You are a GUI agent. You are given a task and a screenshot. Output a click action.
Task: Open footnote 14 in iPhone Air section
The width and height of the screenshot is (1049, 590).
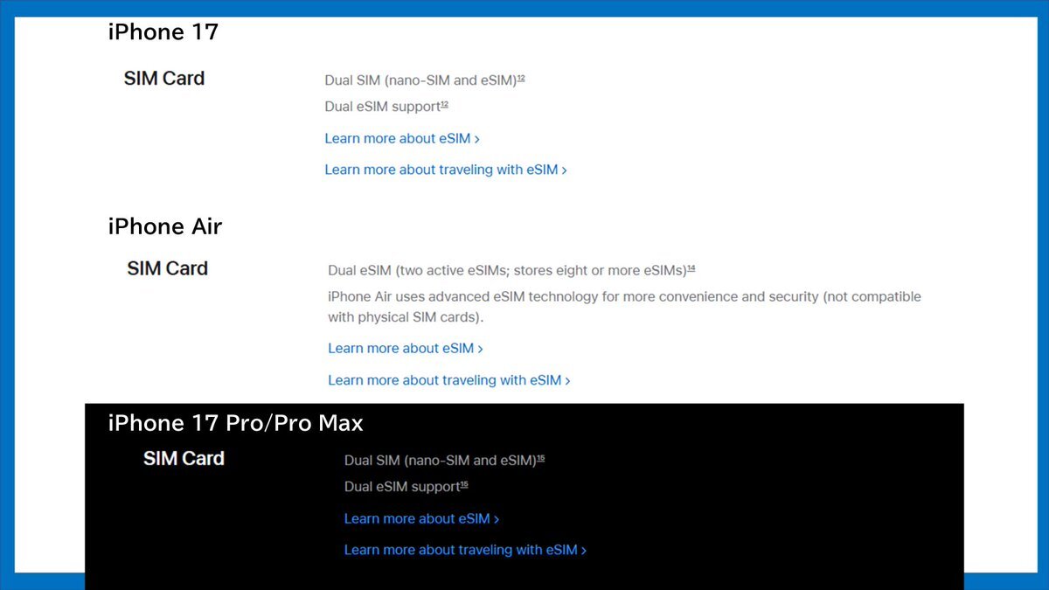point(691,267)
